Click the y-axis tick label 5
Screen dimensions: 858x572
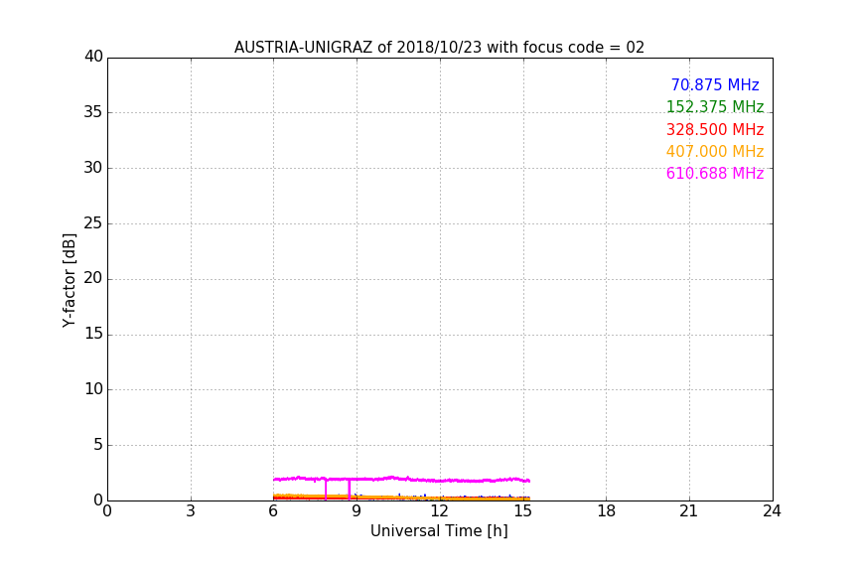[98, 445]
